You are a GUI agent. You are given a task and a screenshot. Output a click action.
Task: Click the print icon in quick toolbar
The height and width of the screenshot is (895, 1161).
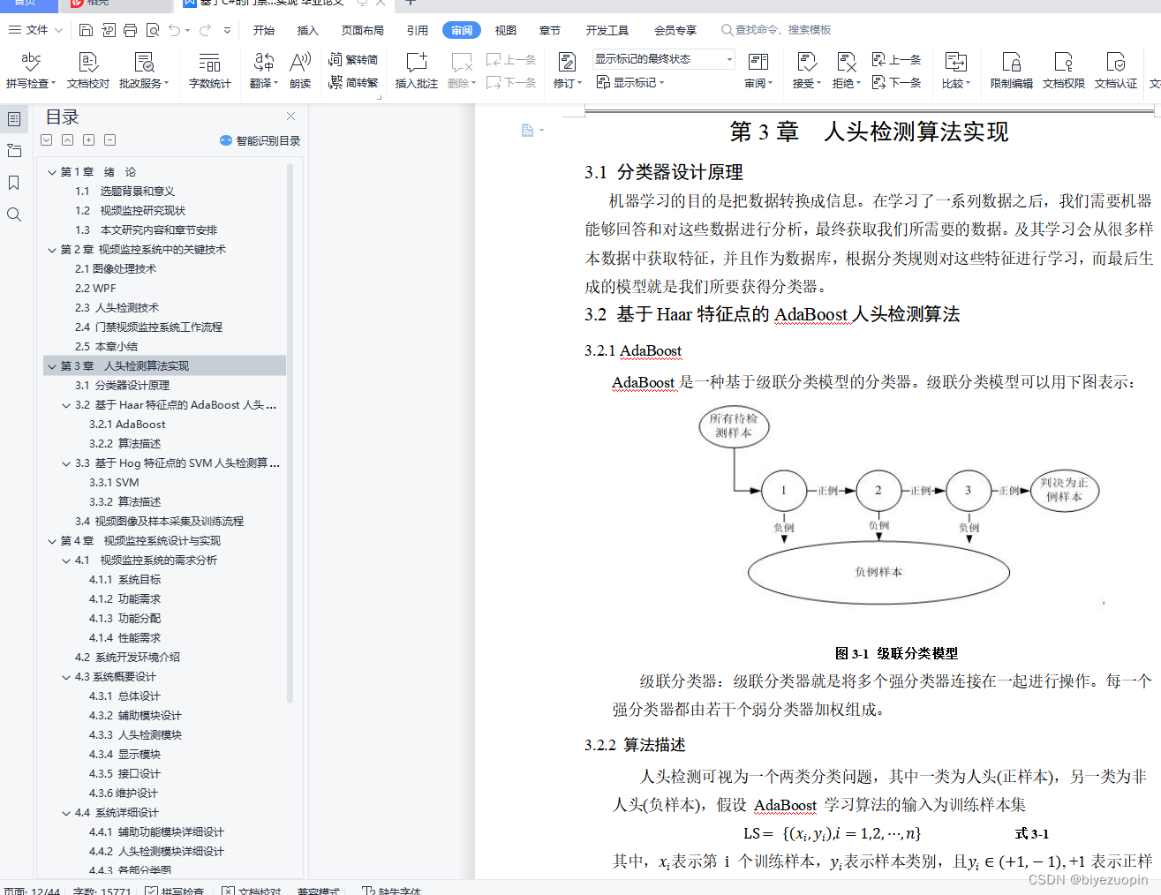pyautogui.click(x=130, y=30)
